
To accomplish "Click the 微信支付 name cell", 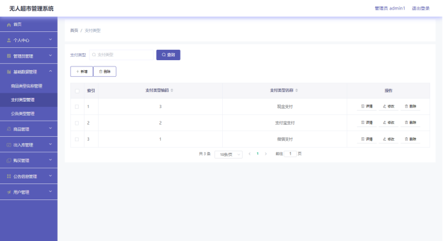I will pos(285,139).
